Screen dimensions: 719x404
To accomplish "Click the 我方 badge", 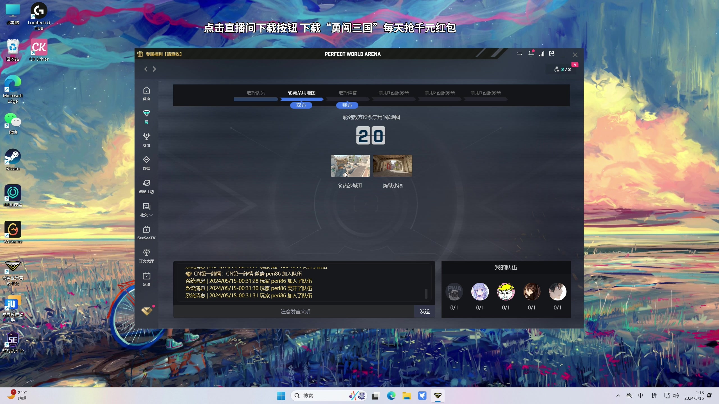I will [347, 105].
